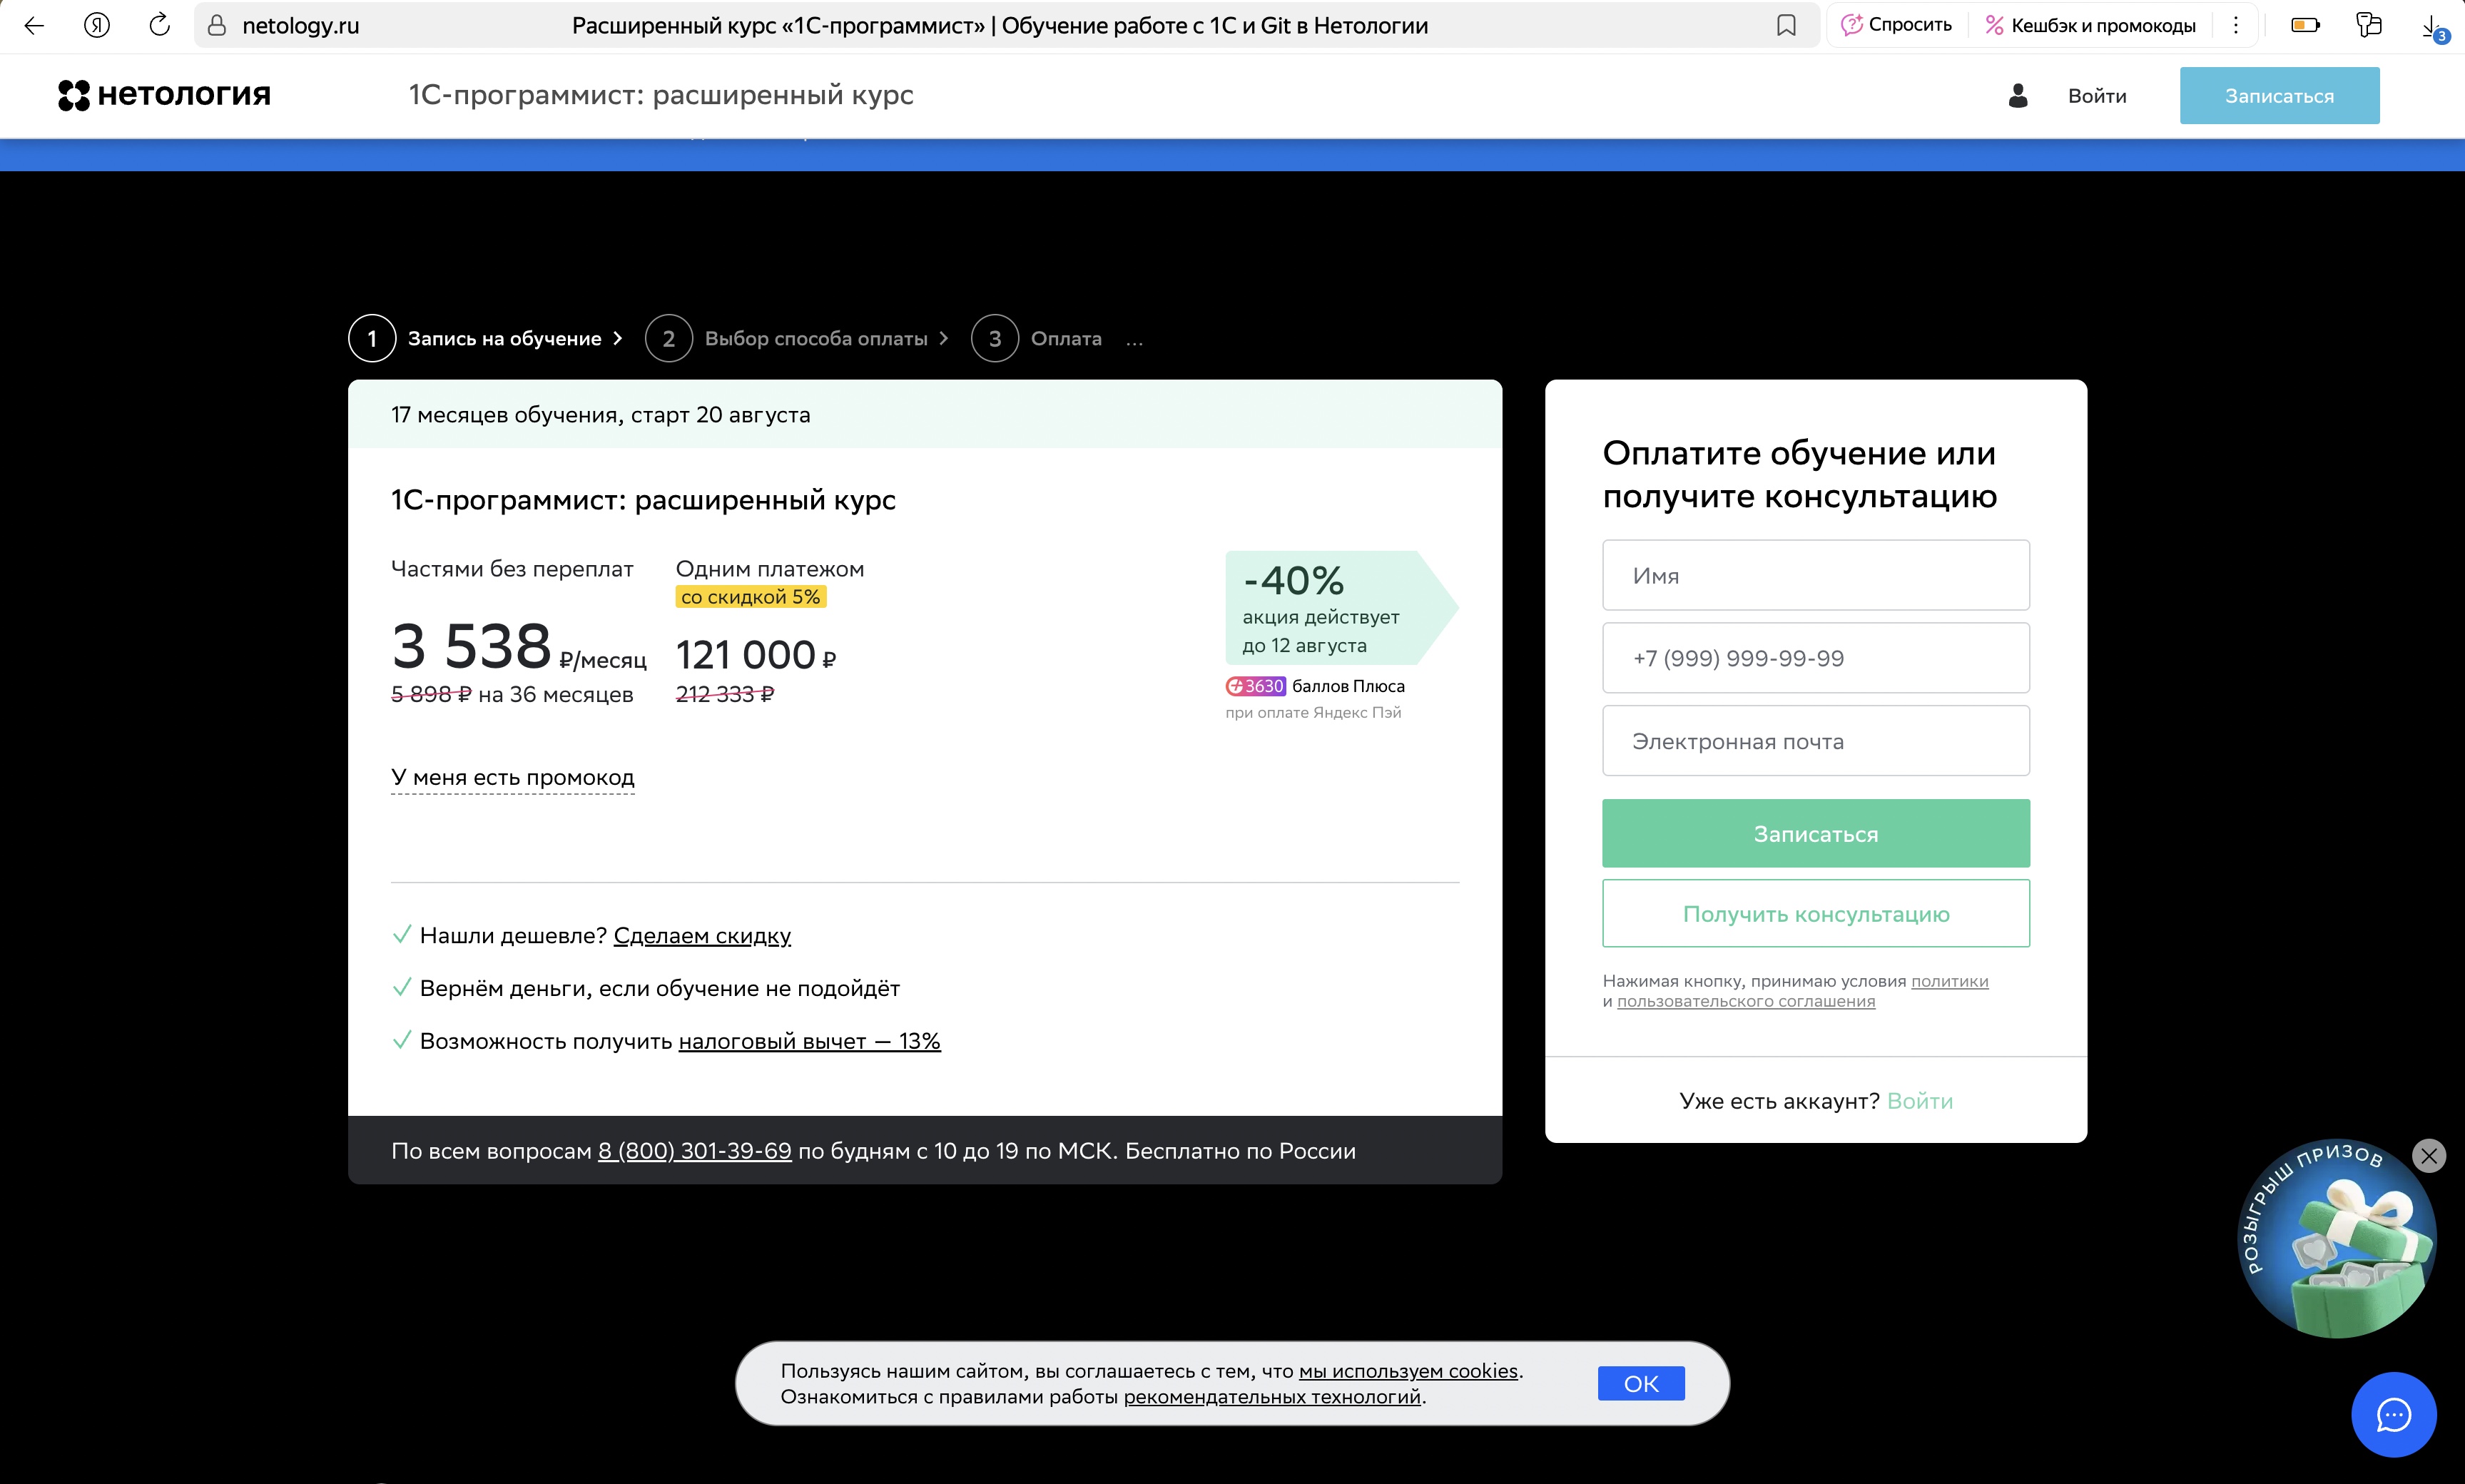2465x1484 pixels.
Task: Click the battery saver icon
Action: pos(2305,26)
